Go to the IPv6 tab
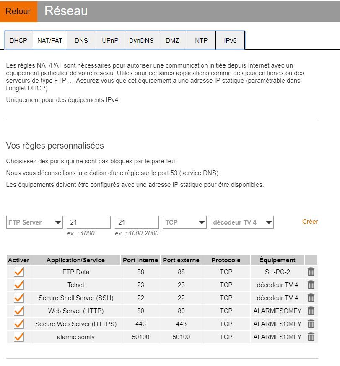The image size is (340, 366). 230,41
